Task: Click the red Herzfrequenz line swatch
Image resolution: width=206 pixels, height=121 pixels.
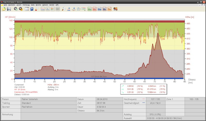Action: (x=143, y=99)
